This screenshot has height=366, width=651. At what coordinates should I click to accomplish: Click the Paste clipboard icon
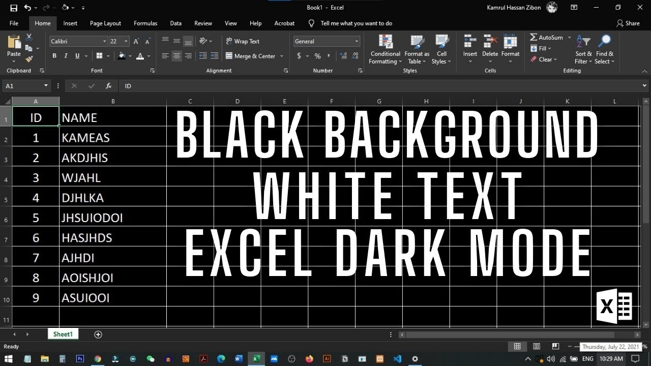14,43
